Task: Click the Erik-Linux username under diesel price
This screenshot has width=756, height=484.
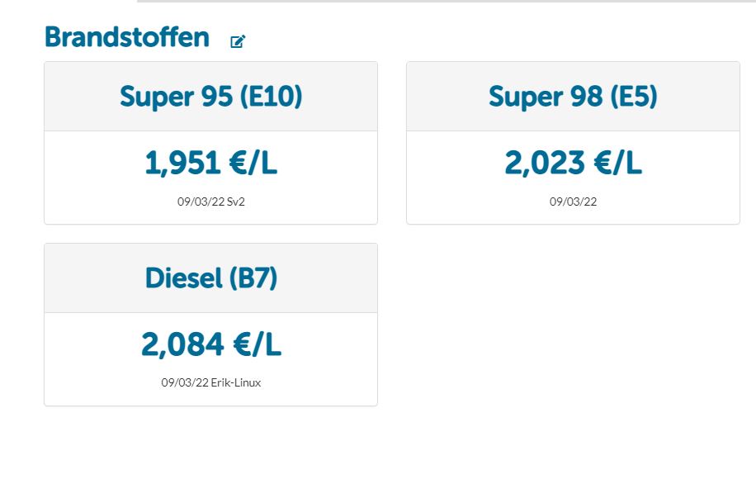Action: 236,382
